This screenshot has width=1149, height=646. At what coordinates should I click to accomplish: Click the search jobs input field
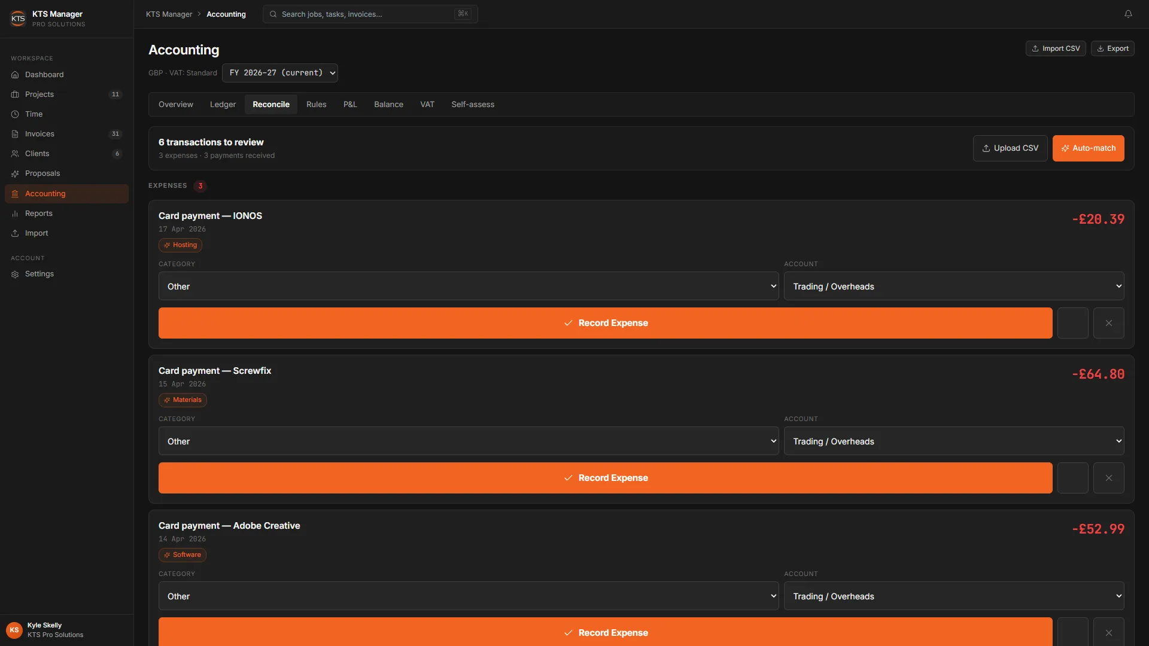pos(370,14)
